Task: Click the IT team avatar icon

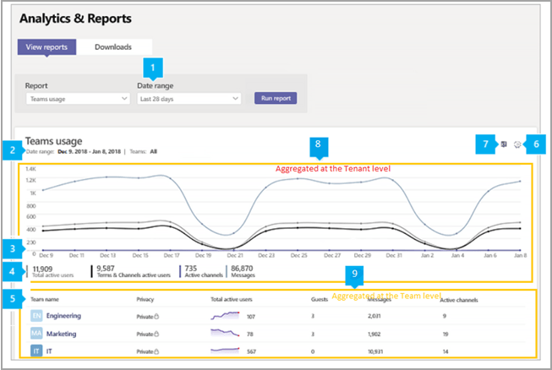Action: (36, 351)
